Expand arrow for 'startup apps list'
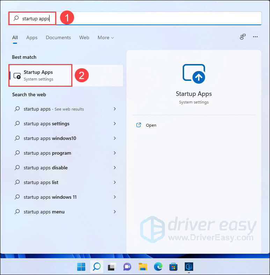 tap(115, 182)
